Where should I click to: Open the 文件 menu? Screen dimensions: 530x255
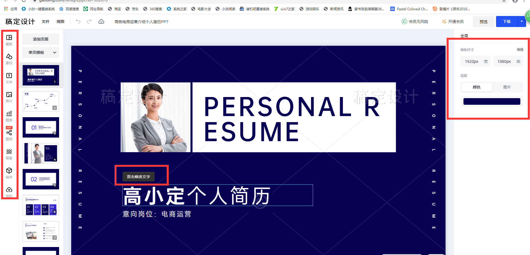tap(46, 22)
